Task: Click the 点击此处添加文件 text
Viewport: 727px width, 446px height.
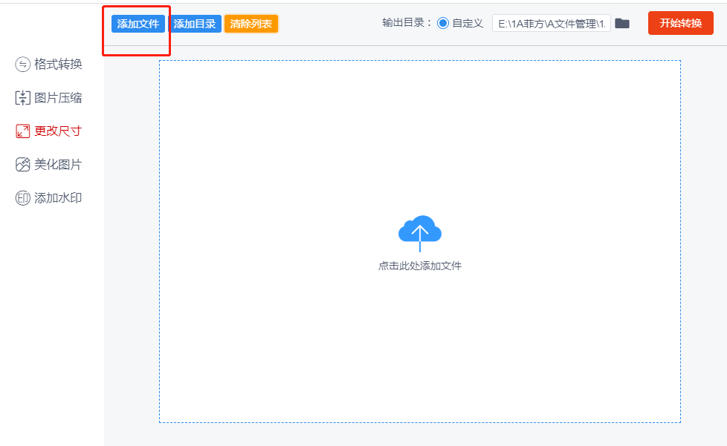Action: 420,266
